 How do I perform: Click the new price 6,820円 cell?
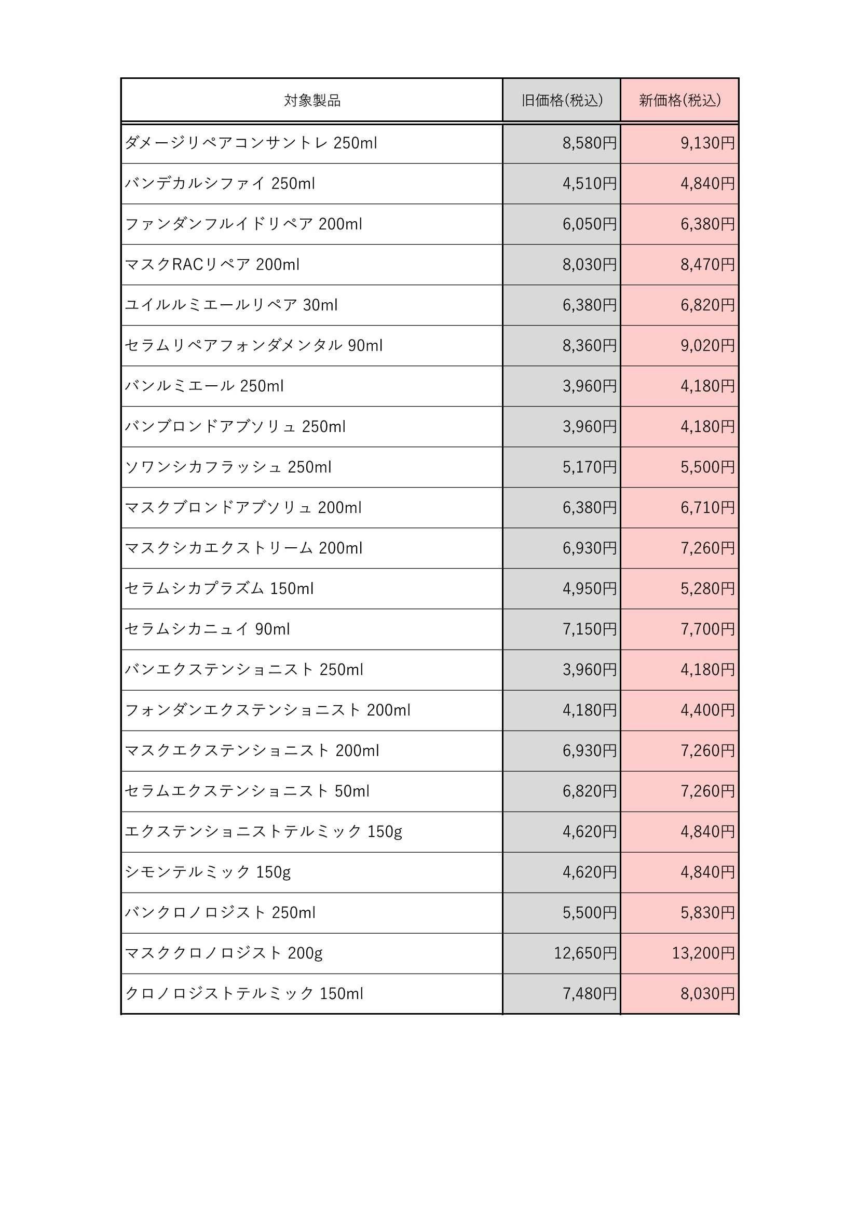point(679,305)
